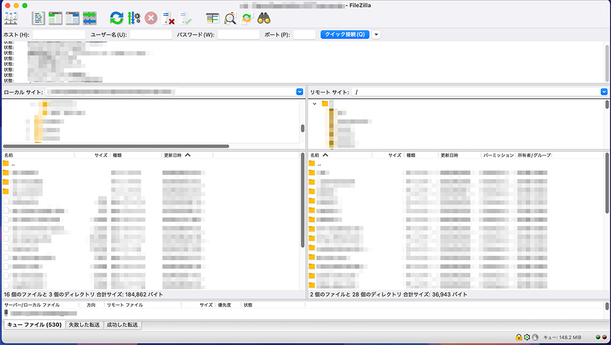Toggle transfer queue display icon

[x=90, y=18]
